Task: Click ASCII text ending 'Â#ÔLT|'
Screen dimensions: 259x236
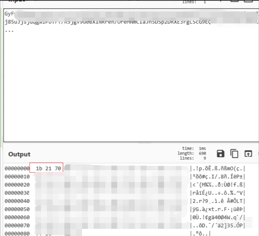Action: 217,201
